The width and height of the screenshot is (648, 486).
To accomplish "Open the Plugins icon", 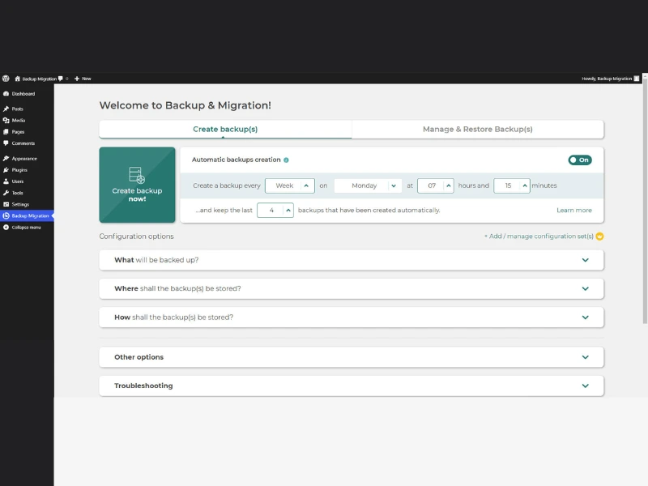I will 6,170.
